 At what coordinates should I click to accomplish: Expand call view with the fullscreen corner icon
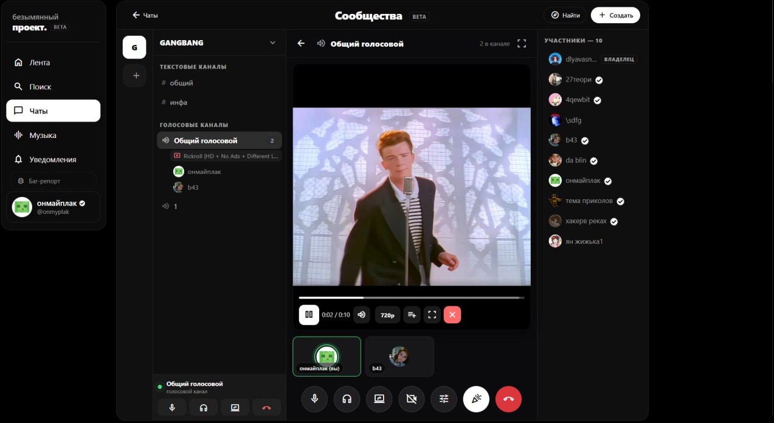tap(522, 44)
